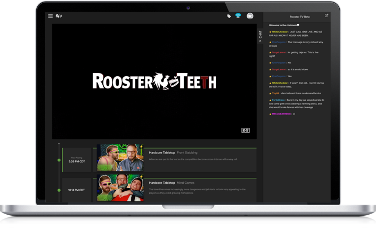
Task: Close the CHAT side panel
Action: coord(260,36)
